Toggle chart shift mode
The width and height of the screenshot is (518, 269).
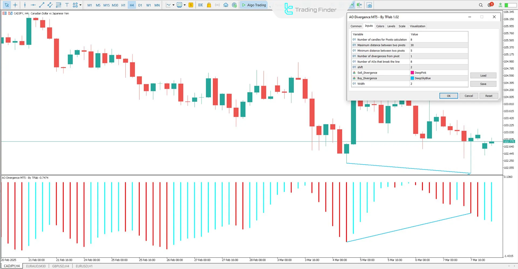359,5
